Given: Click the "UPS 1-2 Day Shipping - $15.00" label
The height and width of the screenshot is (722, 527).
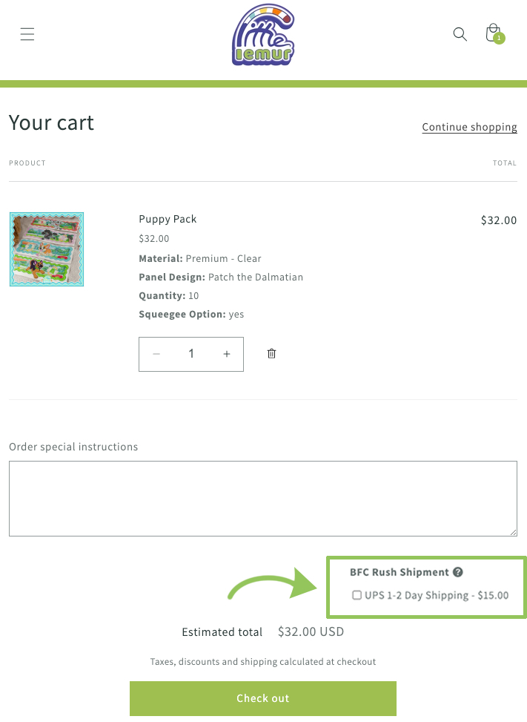Looking at the screenshot, I should 437,595.
